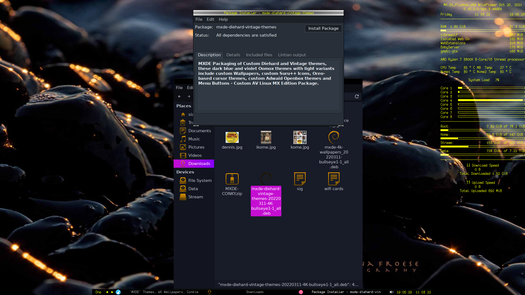This screenshot has height=295, width=525.
Task: Click the Music note icon in sidebar
Action: 183,139
